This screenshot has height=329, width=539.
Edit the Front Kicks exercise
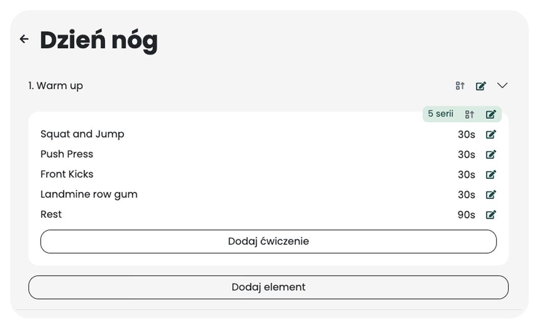(x=491, y=174)
